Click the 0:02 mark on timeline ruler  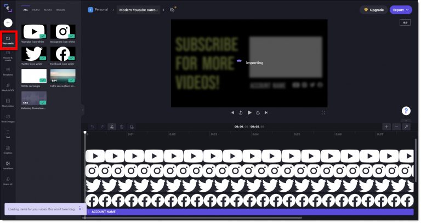(172, 134)
